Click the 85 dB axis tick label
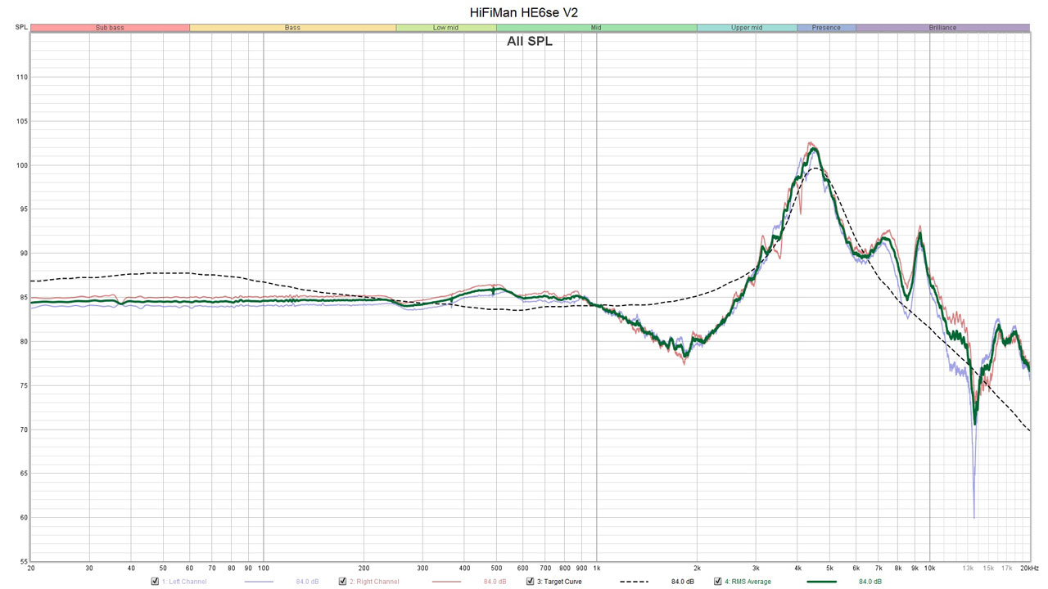The width and height of the screenshot is (1048, 589). (x=22, y=298)
